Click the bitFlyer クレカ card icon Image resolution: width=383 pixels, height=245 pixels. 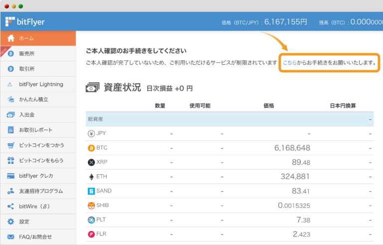click(x=11, y=176)
